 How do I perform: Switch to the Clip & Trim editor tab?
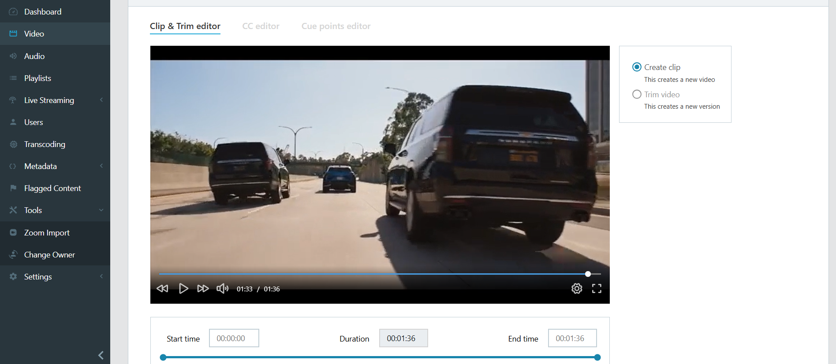pyautogui.click(x=185, y=26)
